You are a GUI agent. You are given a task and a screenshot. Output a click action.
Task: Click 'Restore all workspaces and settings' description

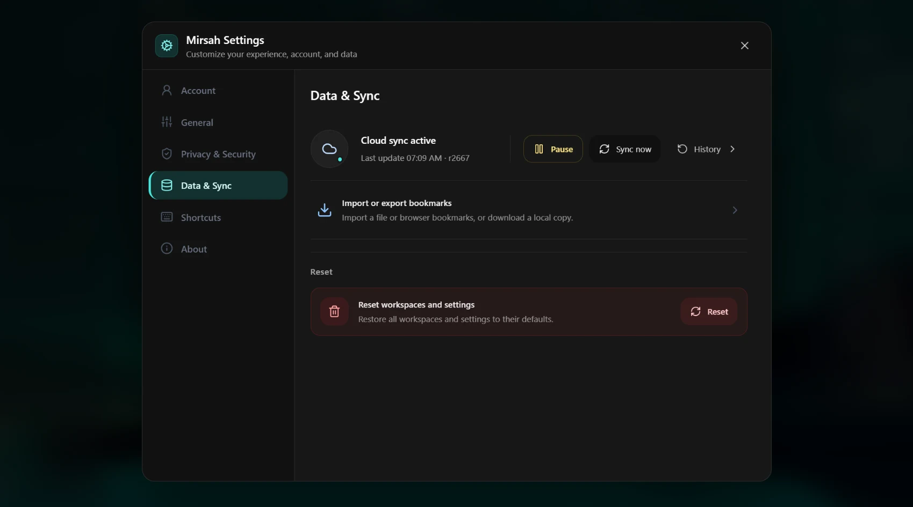(456, 319)
